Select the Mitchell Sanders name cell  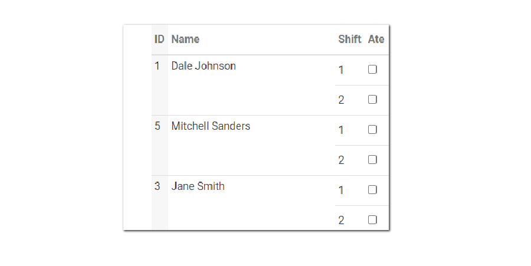point(211,126)
